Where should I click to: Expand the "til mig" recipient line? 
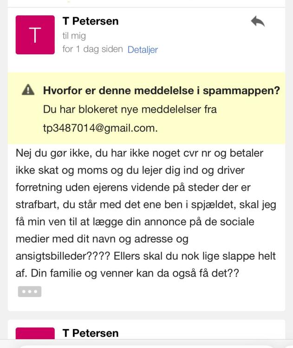tap(74, 35)
